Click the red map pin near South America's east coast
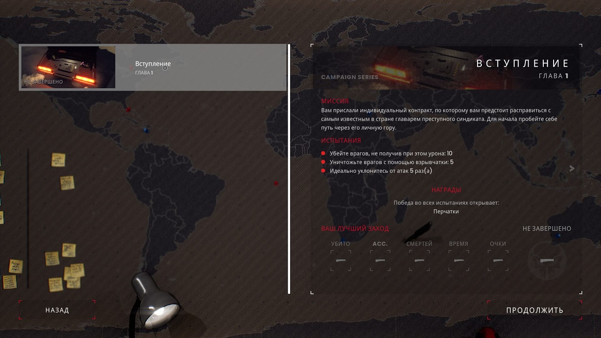This screenshot has height=338, width=601. click(x=276, y=183)
